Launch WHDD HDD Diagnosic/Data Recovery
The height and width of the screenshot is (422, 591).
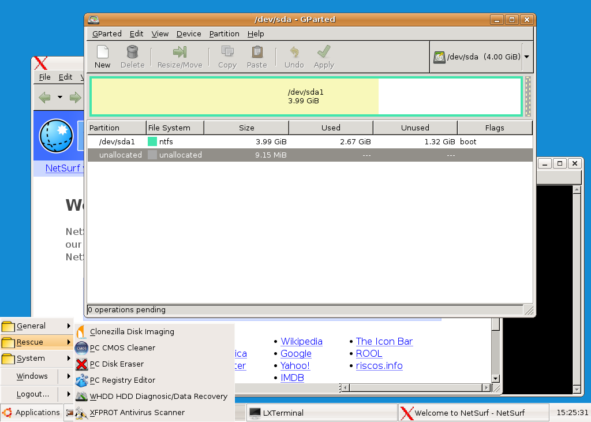click(155, 397)
